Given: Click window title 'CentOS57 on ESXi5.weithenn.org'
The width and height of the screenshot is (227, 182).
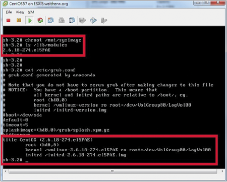Looking at the screenshot, I should pos(38,4).
